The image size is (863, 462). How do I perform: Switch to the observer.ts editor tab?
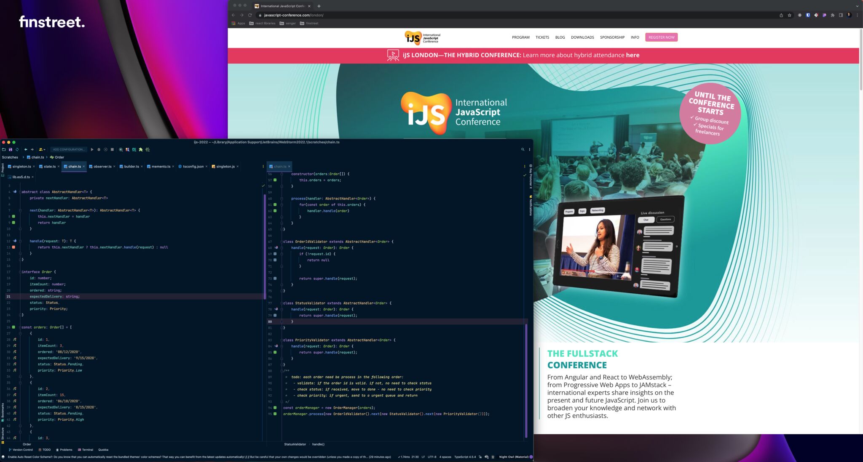(102, 167)
